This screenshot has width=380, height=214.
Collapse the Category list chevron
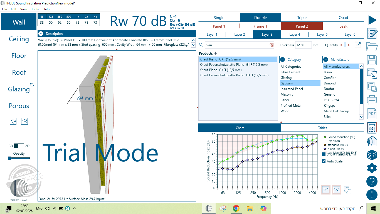click(283, 60)
